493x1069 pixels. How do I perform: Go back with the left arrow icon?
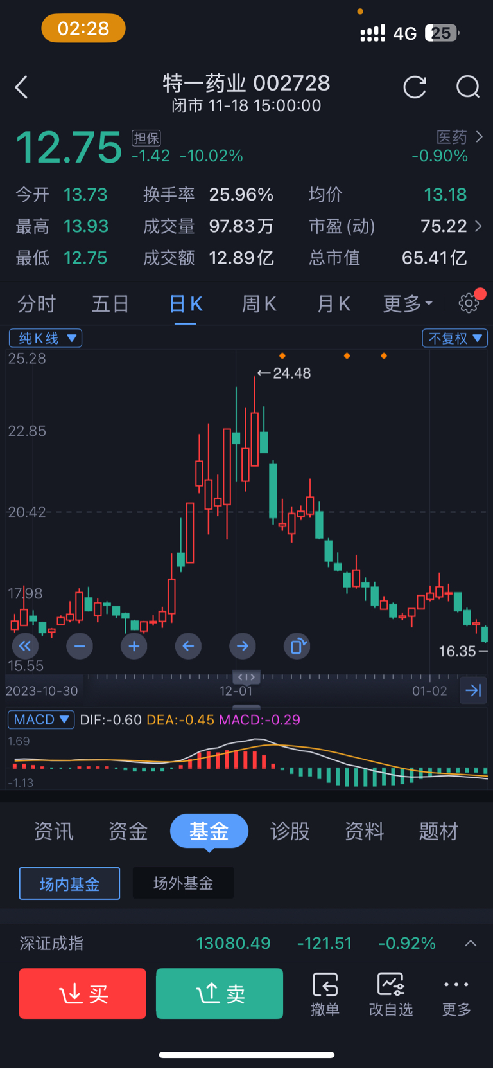tap(22, 87)
